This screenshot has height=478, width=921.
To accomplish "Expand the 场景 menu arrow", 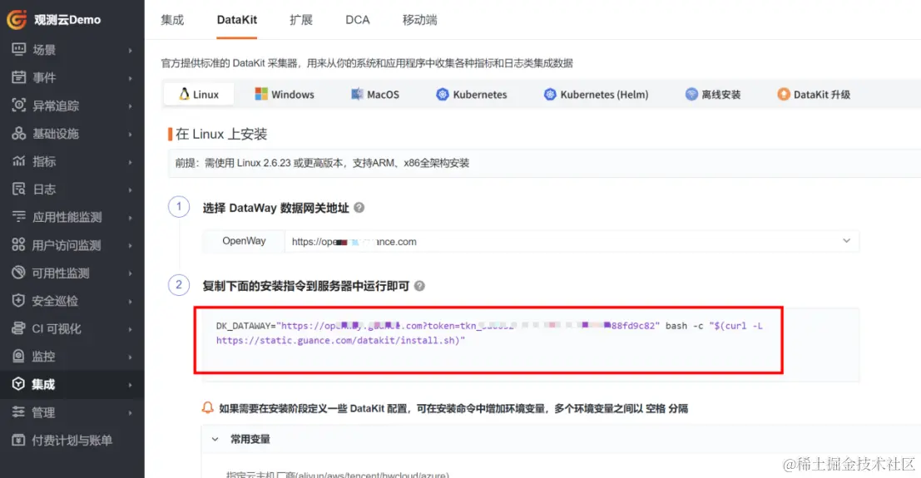I will point(130,51).
